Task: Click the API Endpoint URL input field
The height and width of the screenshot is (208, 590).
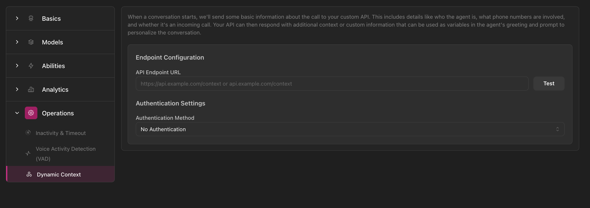Action: tap(332, 83)
